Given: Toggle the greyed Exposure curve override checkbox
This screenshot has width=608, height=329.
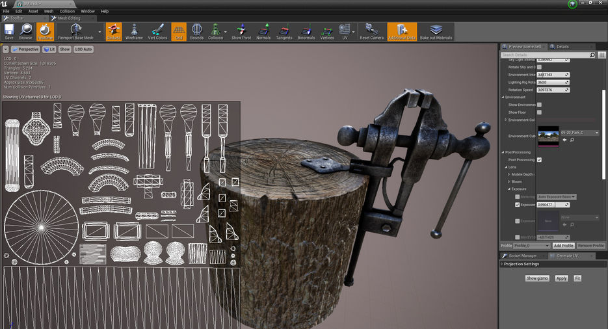Looking at the screenshot, I should pyautogui.click(x=517, y=221).
